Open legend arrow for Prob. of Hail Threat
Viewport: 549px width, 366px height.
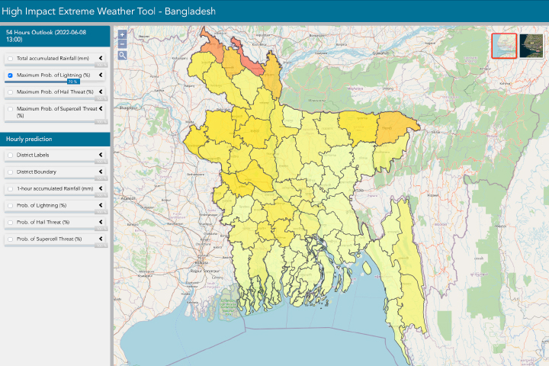click(101, 222)
